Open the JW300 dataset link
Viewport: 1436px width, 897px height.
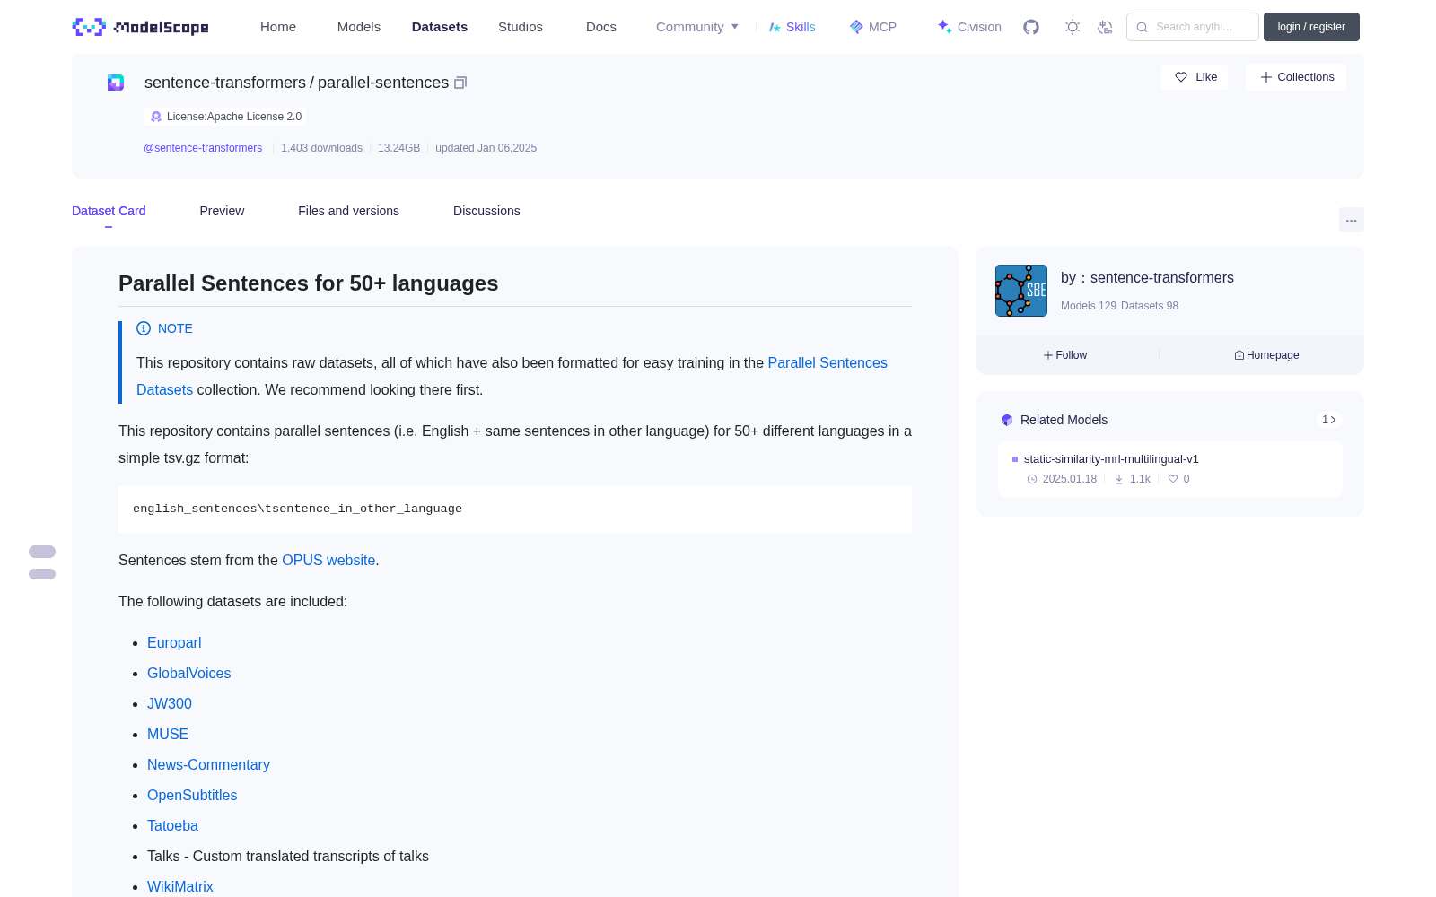coord(170,703)
